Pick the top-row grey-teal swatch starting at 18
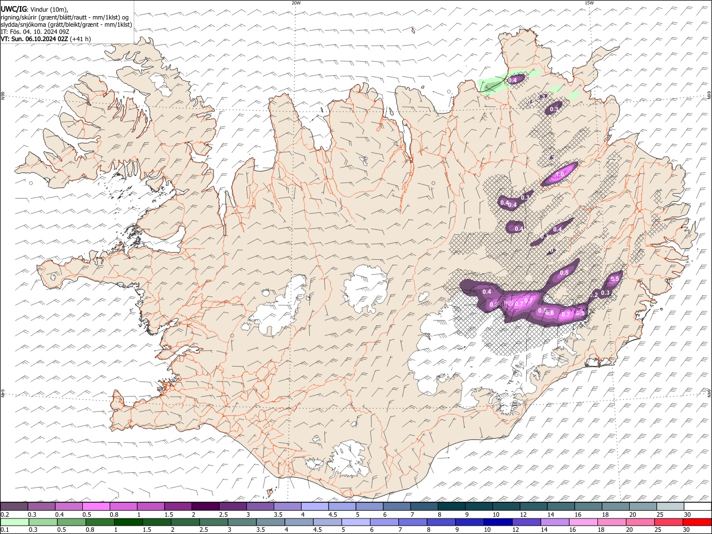The height and width of the screenshot is (534, 712). tap(615, 506)
